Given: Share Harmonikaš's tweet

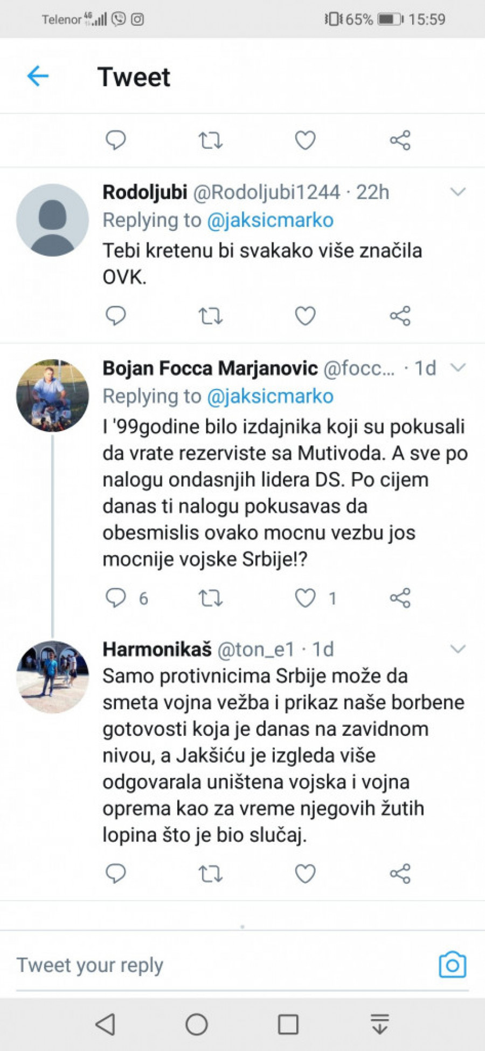Looking at the screenshot, I should click(400, 873).
